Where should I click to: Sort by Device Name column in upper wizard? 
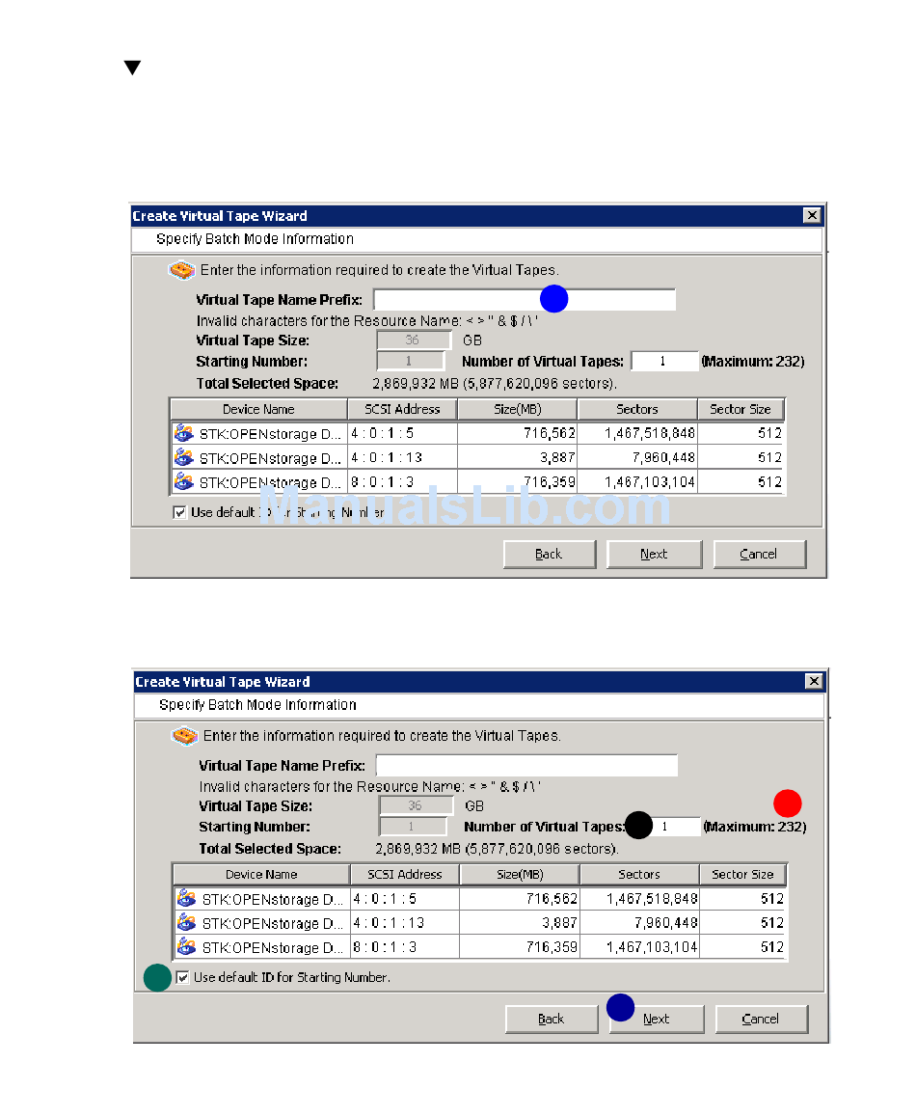(259, 409)
